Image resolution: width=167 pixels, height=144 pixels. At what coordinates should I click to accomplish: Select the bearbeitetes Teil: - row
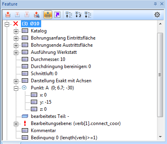tap(50, 116)
